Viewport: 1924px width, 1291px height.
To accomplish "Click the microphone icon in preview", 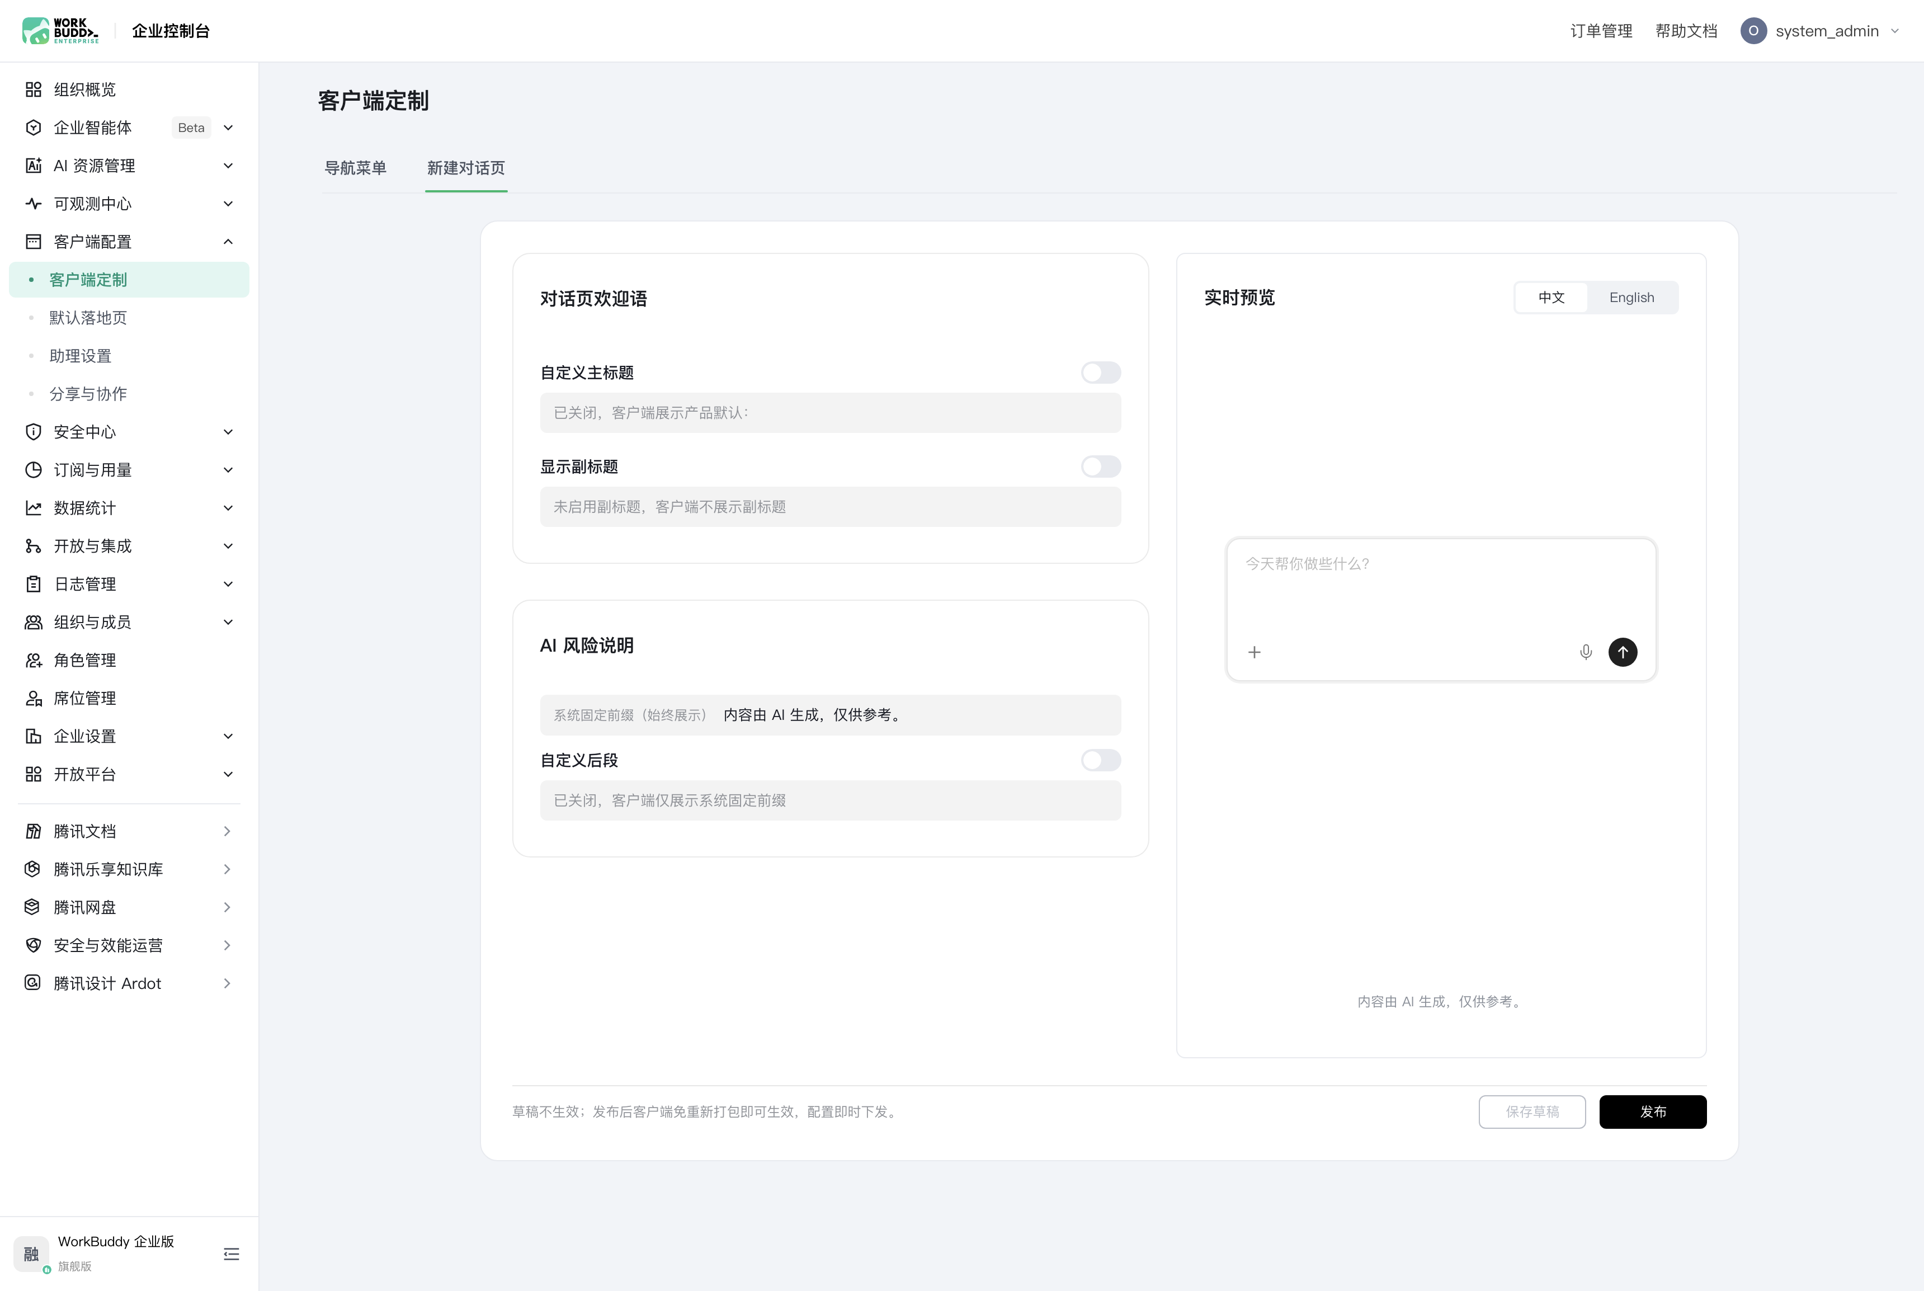I will 1586,652.
